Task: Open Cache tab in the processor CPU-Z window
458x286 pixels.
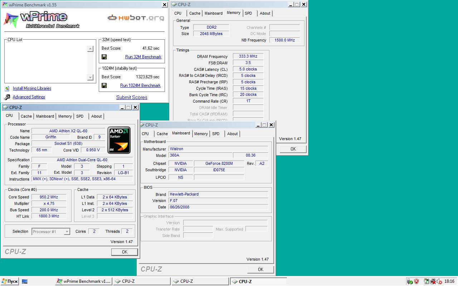Action: click(26, 116)
